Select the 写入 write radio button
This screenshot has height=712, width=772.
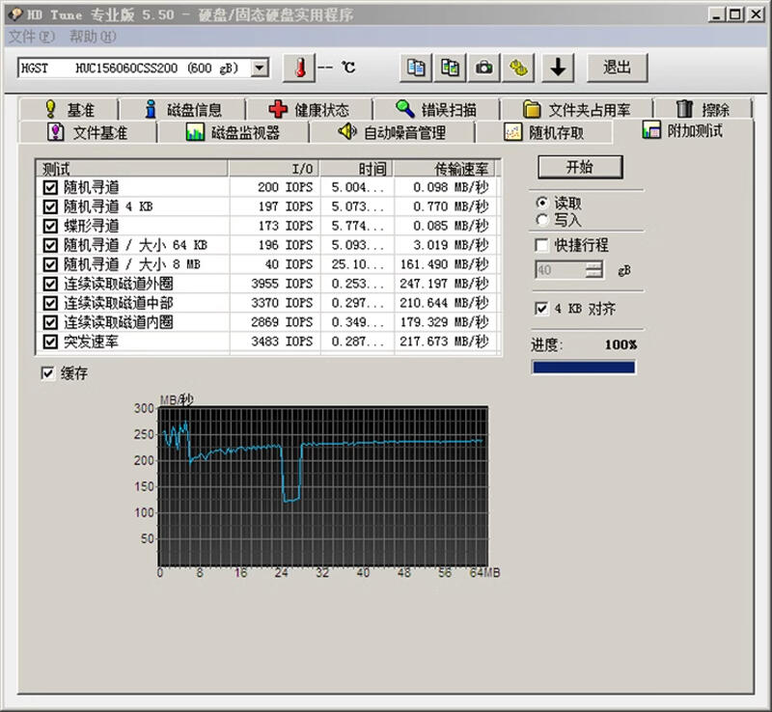pyautogui.click(x=542, y=220)
